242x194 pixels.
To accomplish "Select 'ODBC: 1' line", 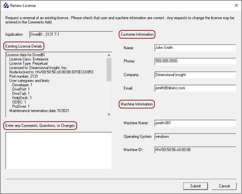I will (19, 102).
